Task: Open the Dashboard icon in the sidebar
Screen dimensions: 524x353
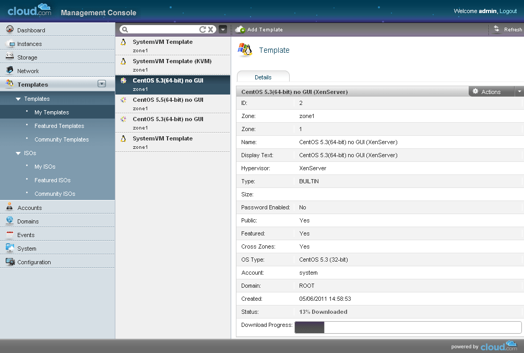Action: coord(10,29)
